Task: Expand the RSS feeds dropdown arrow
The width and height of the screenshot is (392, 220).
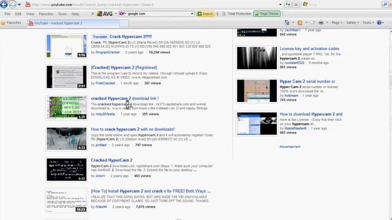Action: click(x=306, y=23)
